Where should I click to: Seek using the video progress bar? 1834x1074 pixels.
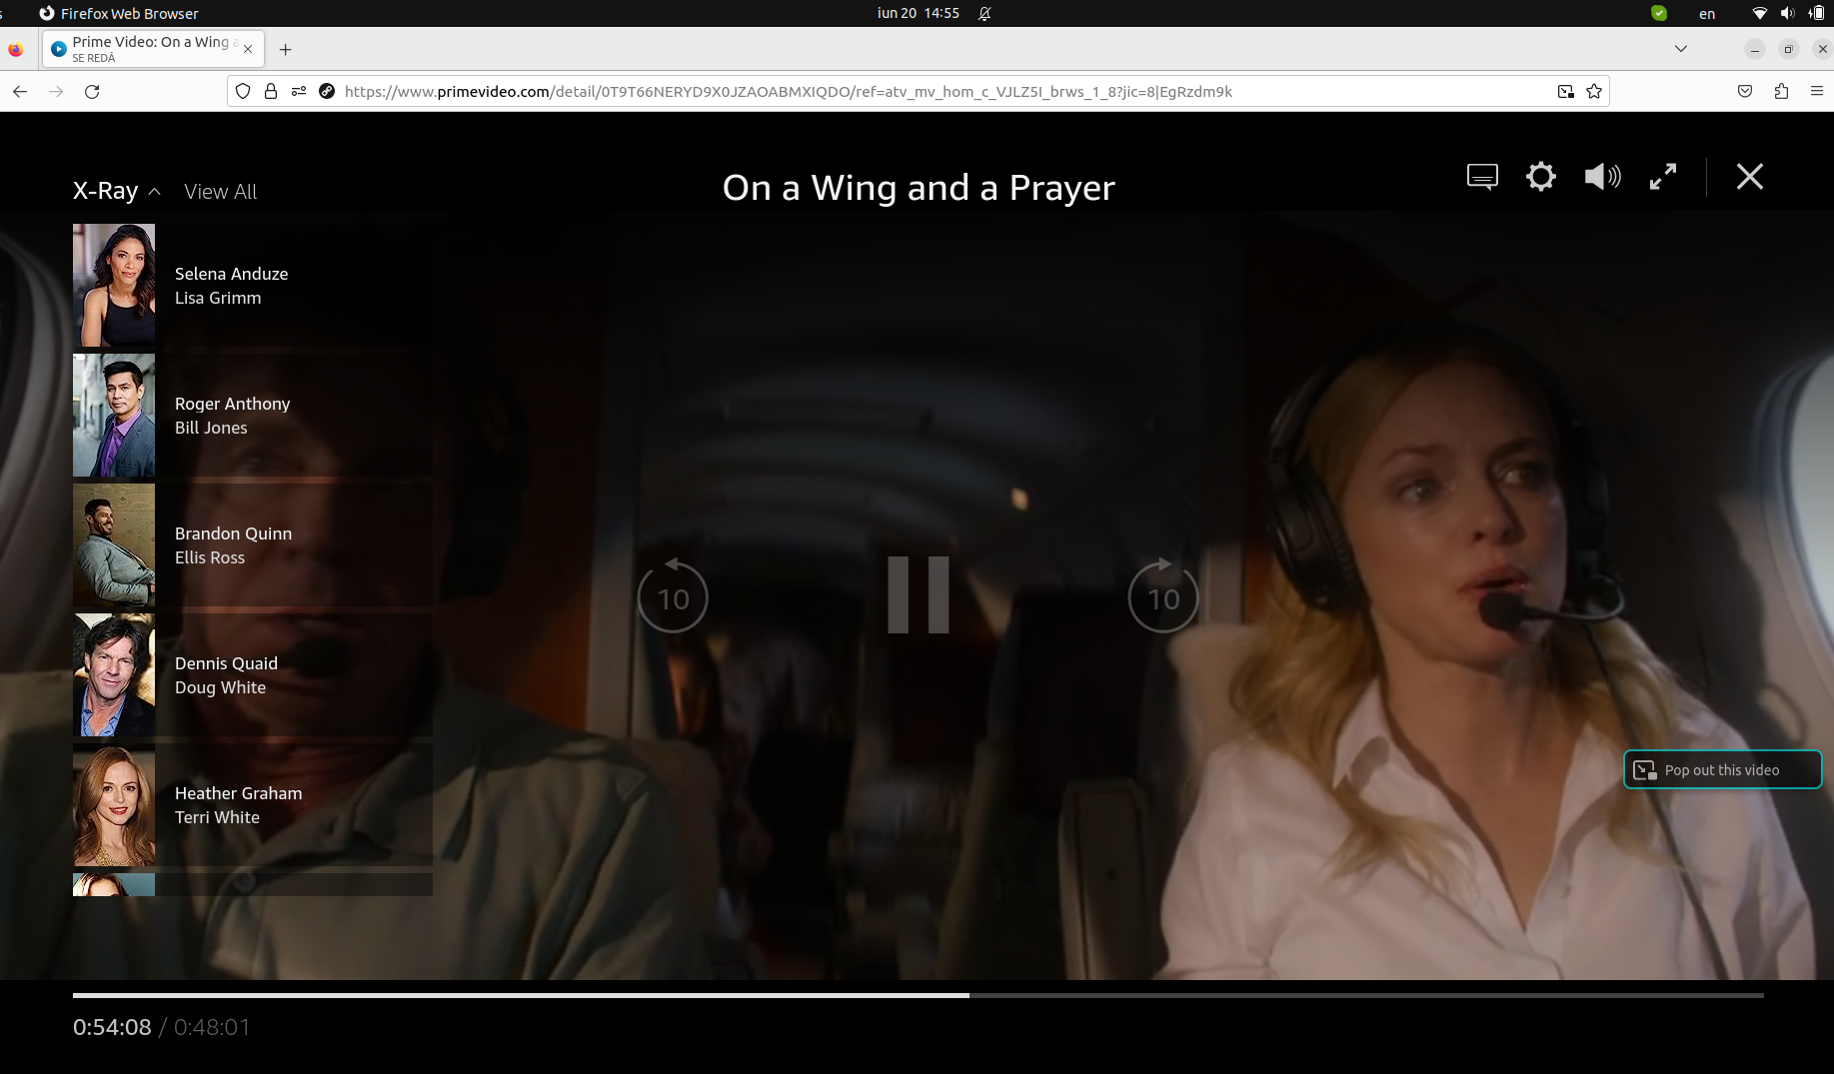[x=917, y=995]
